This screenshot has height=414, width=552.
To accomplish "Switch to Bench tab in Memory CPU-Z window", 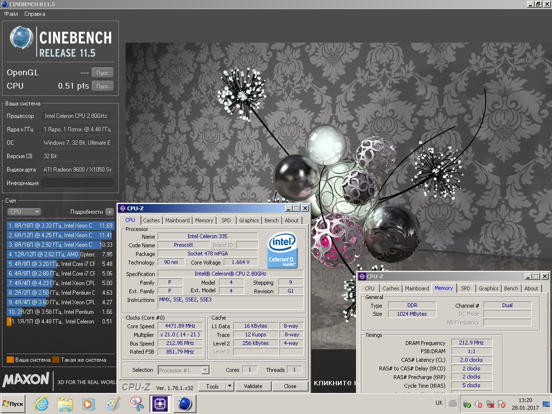I will point(511,288).
